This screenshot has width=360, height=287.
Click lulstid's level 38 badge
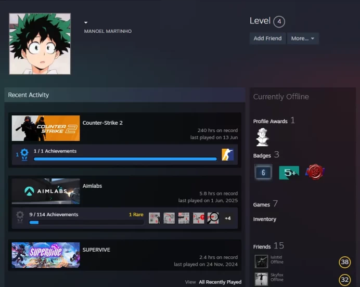[x=344, y=262]
